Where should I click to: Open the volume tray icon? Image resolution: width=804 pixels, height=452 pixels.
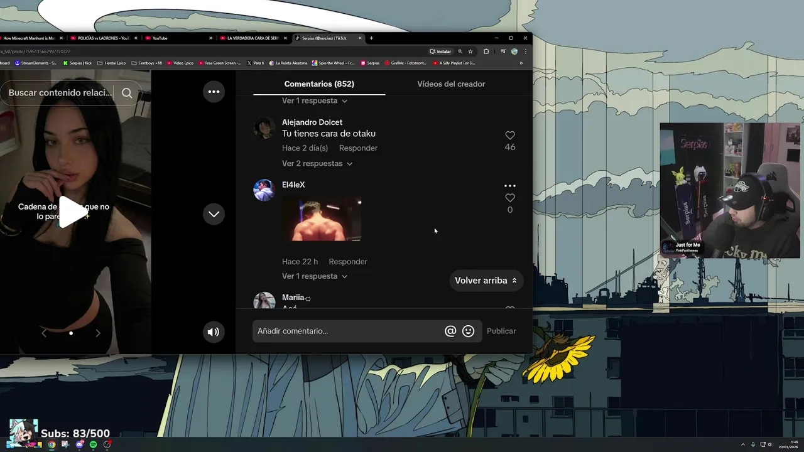click(x=771, y=444)
